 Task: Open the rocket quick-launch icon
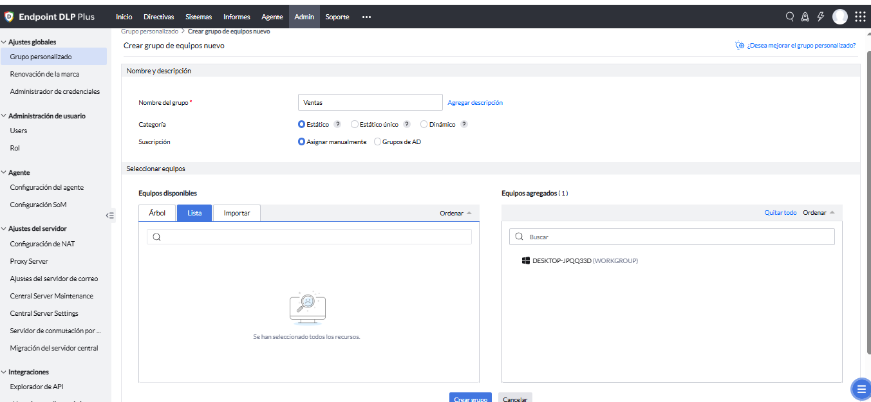(x=805, y=17)
